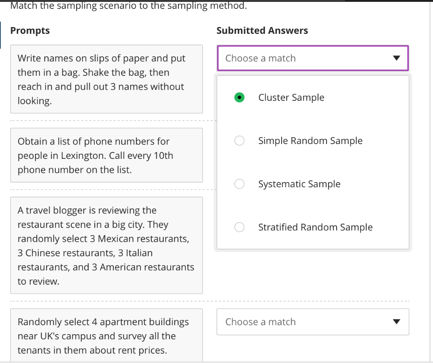Click the dropdown arrow on the highlighted match field

pos(397,58)
